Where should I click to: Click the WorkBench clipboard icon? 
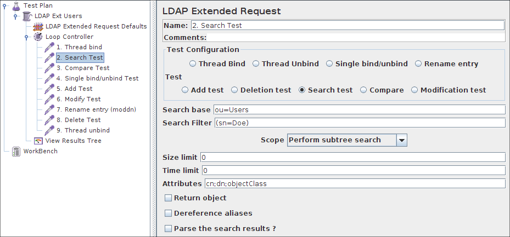click(16, 151)
